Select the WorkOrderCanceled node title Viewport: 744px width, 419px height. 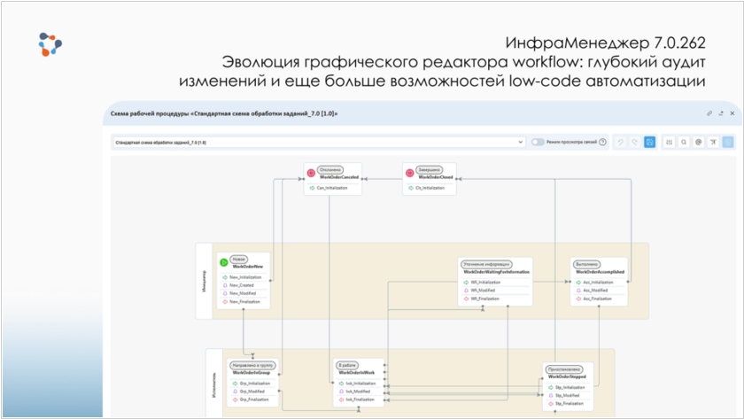tap(339, 177)
